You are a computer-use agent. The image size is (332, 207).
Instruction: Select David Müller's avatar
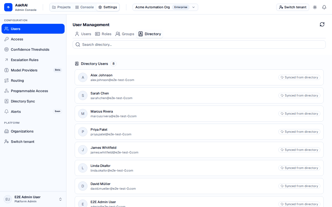point(83,186)
